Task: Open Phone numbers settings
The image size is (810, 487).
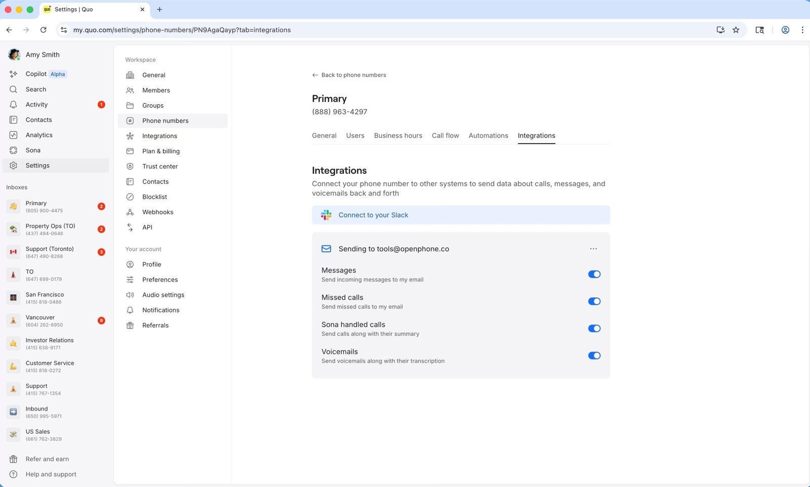Action: click(173, 121)
